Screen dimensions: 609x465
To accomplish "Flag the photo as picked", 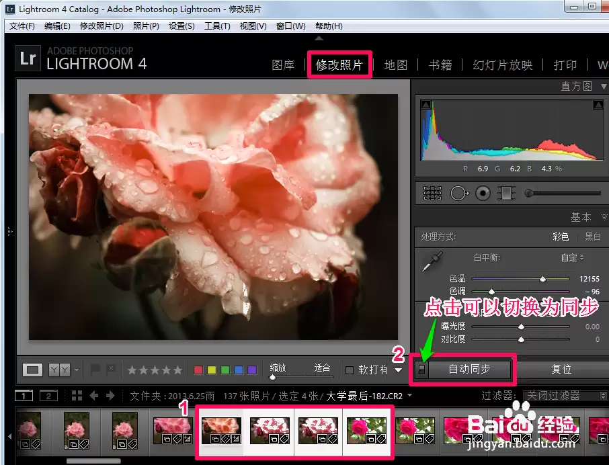I will (94, 369).
